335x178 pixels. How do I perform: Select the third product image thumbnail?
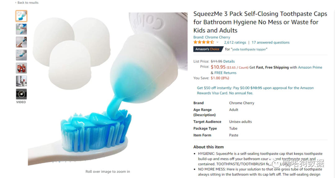pos(21,42)
